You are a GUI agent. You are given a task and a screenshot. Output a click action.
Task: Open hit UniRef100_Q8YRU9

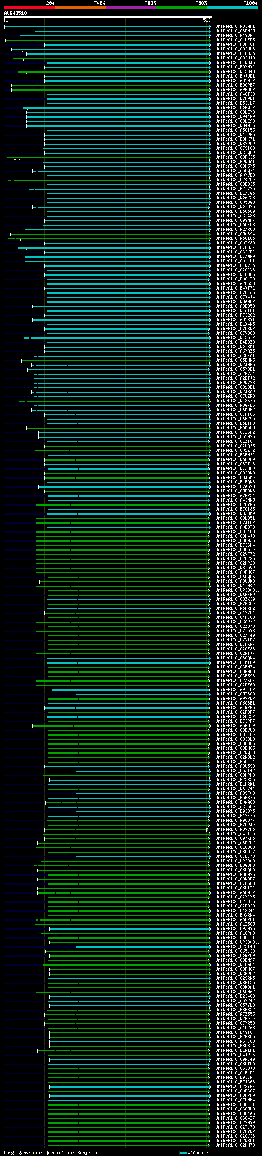[x=235, y=144]
